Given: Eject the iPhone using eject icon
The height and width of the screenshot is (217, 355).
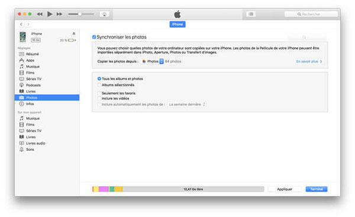Looking at the screenshot, I should click(x=74, y=34).
